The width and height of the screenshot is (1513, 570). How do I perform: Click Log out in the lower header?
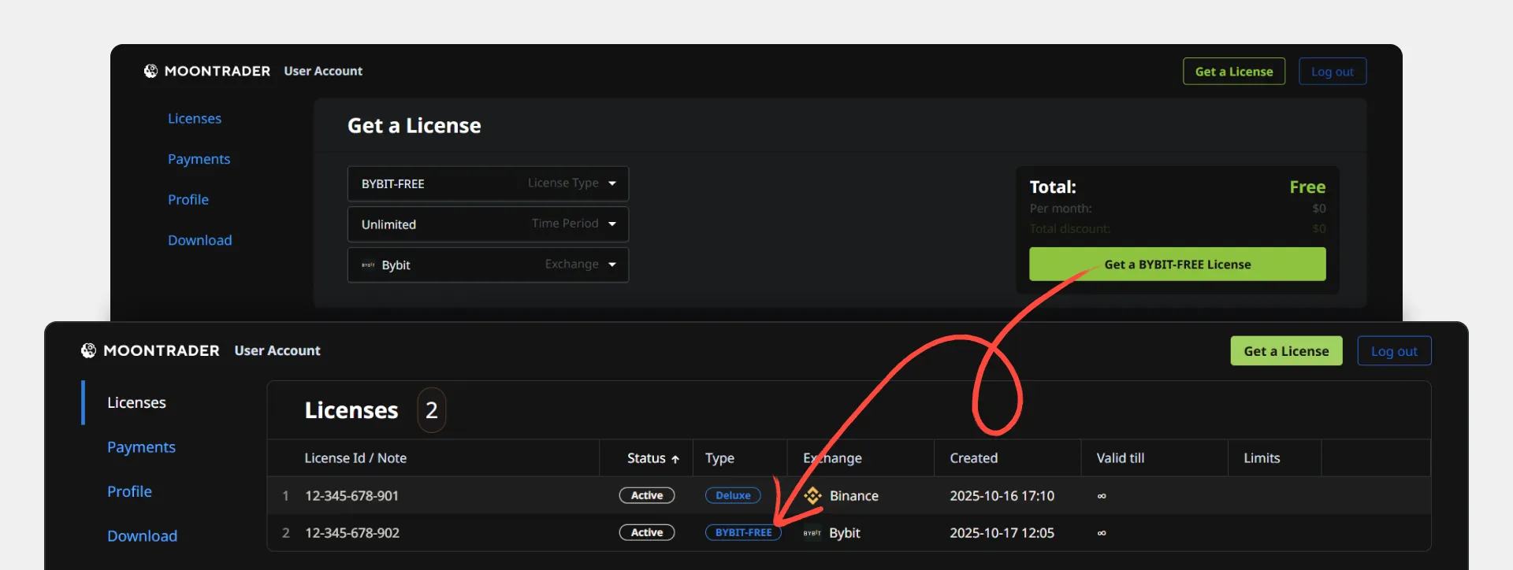point(1393,351)
